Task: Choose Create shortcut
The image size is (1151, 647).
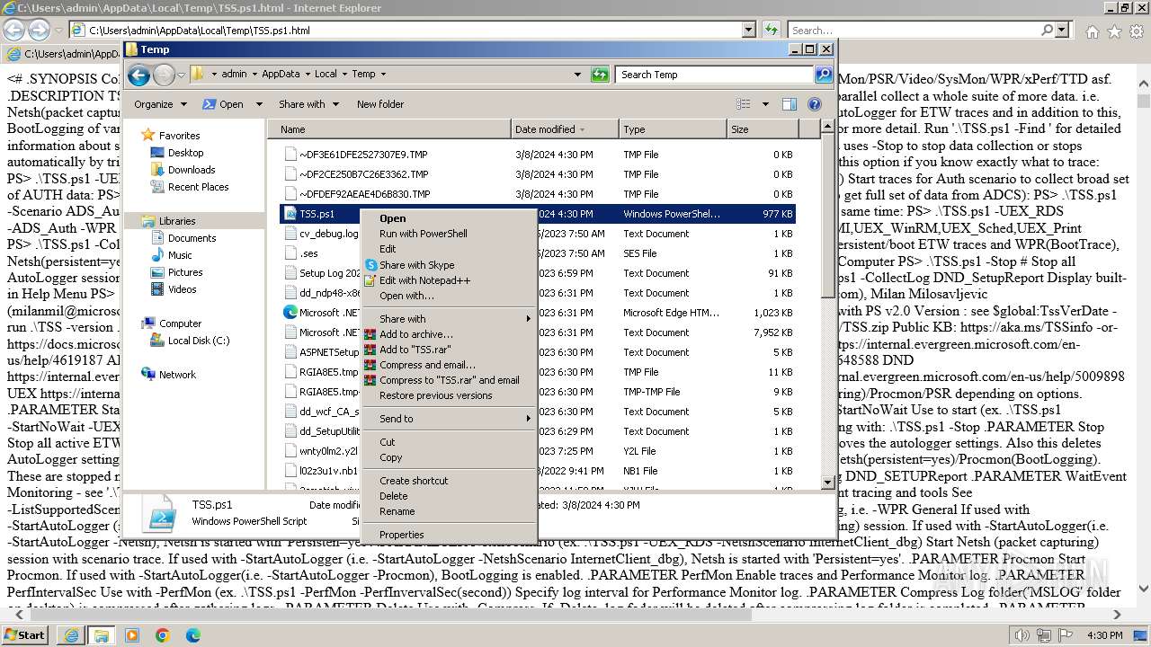Action: (449, 481)
